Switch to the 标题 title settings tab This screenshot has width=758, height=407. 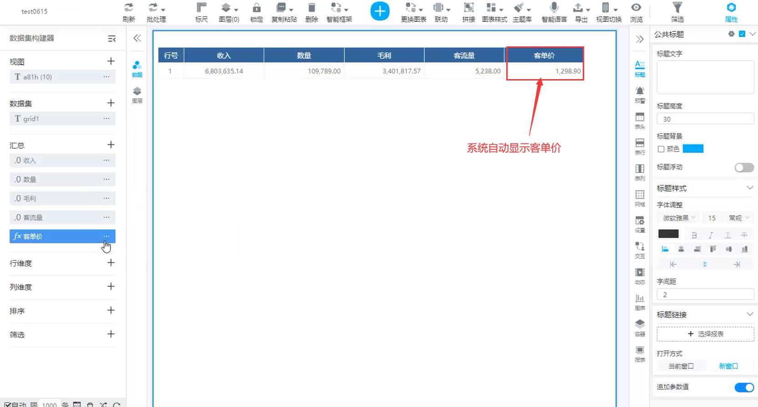click(640, 69)
